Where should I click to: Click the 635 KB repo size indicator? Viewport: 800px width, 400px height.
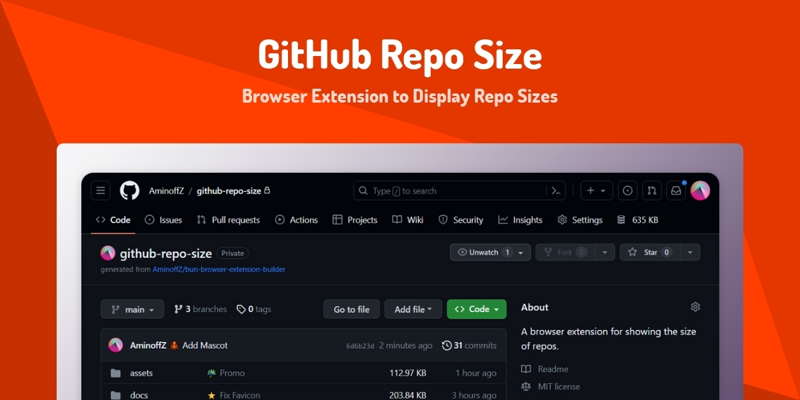pos(638,220)
